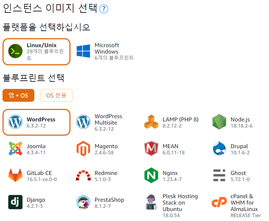Viewport: 269px width, 221px height.
Task: Click the MEAN blueprint label
Action: [x=170, y=146]
